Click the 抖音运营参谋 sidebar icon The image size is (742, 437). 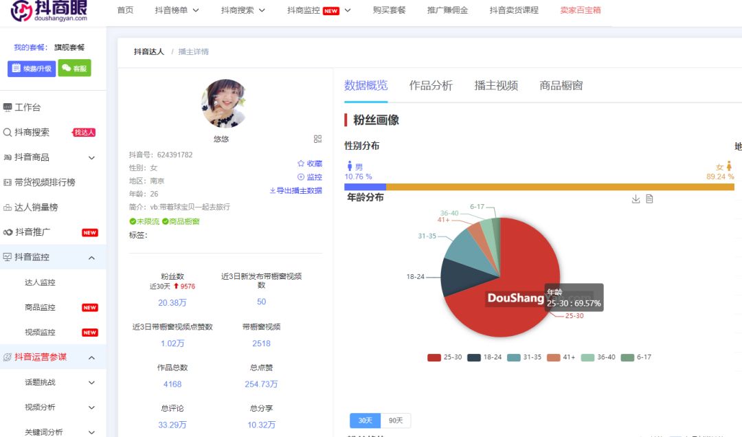(x=8, y=357)
